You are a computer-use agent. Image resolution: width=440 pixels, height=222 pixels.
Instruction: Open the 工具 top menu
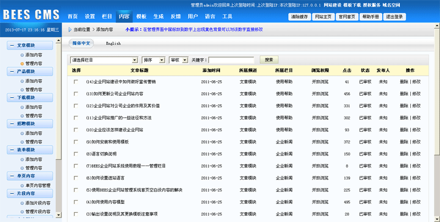pos(227,16)
